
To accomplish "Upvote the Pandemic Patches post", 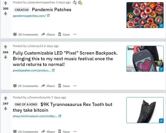I will coord(5,3).
